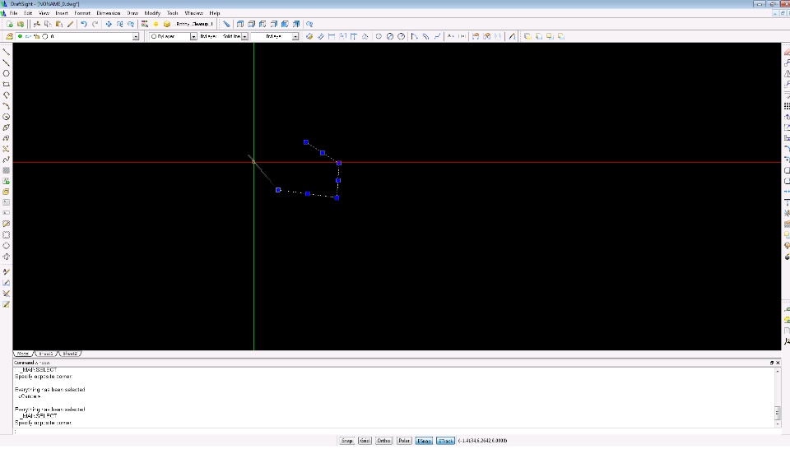790x449 pixels.
Task: Float the Command Window panel
Action: coord(771,363)
